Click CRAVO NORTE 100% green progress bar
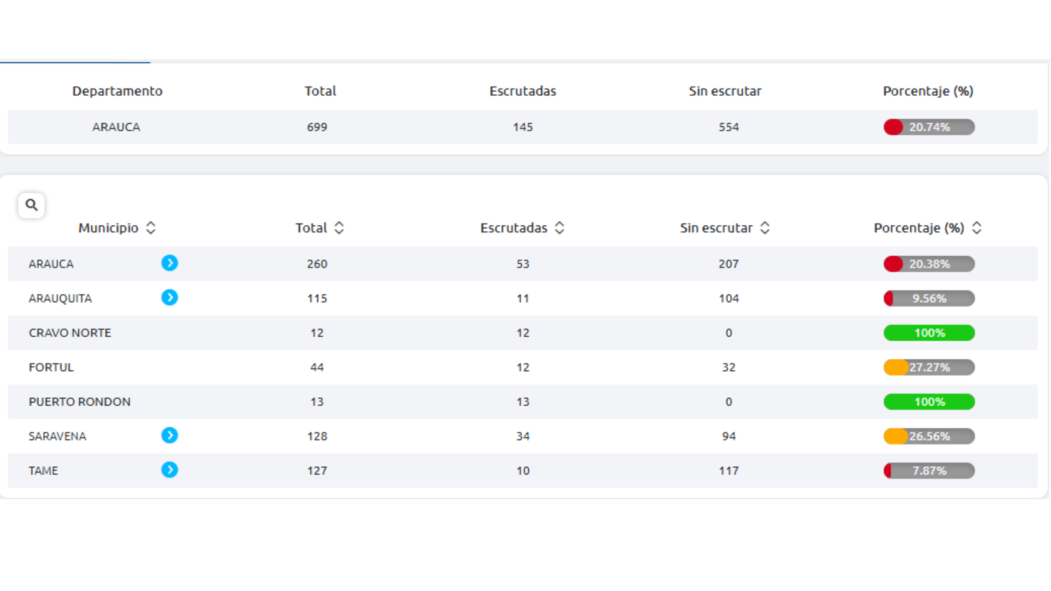Viewport: 1051px width, 591px height. pos(929,333)
